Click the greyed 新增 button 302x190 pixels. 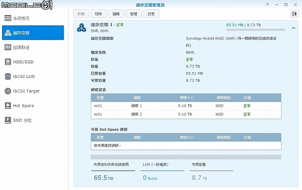click(x=81, y=14)
